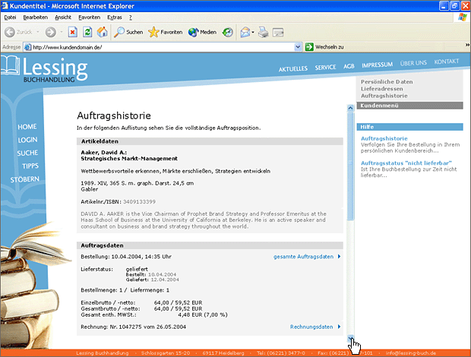Click the Refresh page icon

click(87, 32)
